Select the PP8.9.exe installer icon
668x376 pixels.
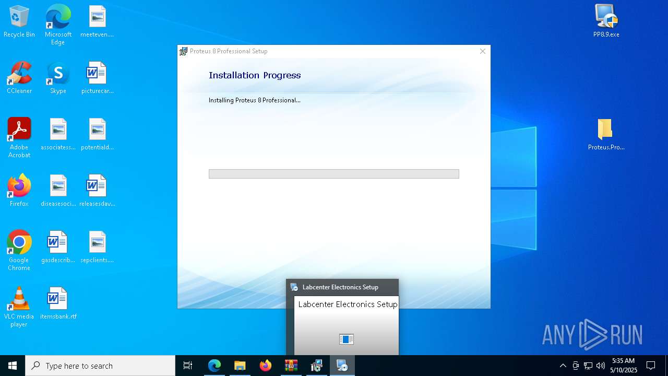[x=606, y=21]
